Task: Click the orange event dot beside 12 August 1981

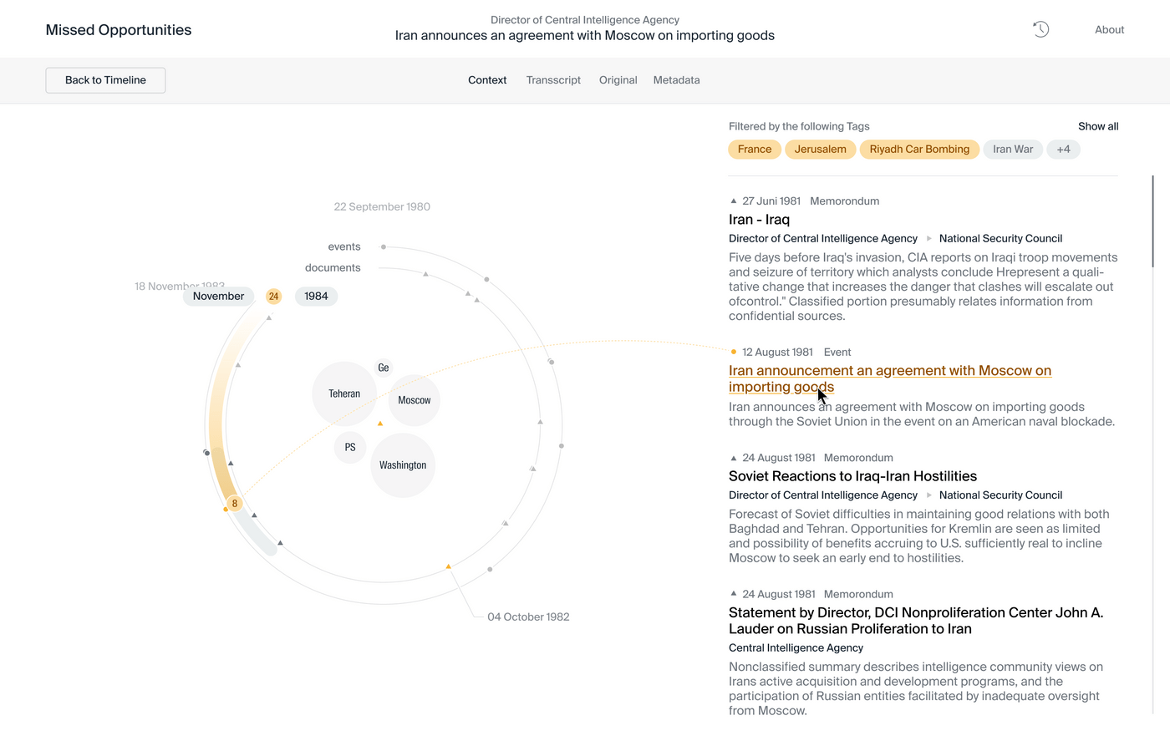Action: click(x=734, y=352)
